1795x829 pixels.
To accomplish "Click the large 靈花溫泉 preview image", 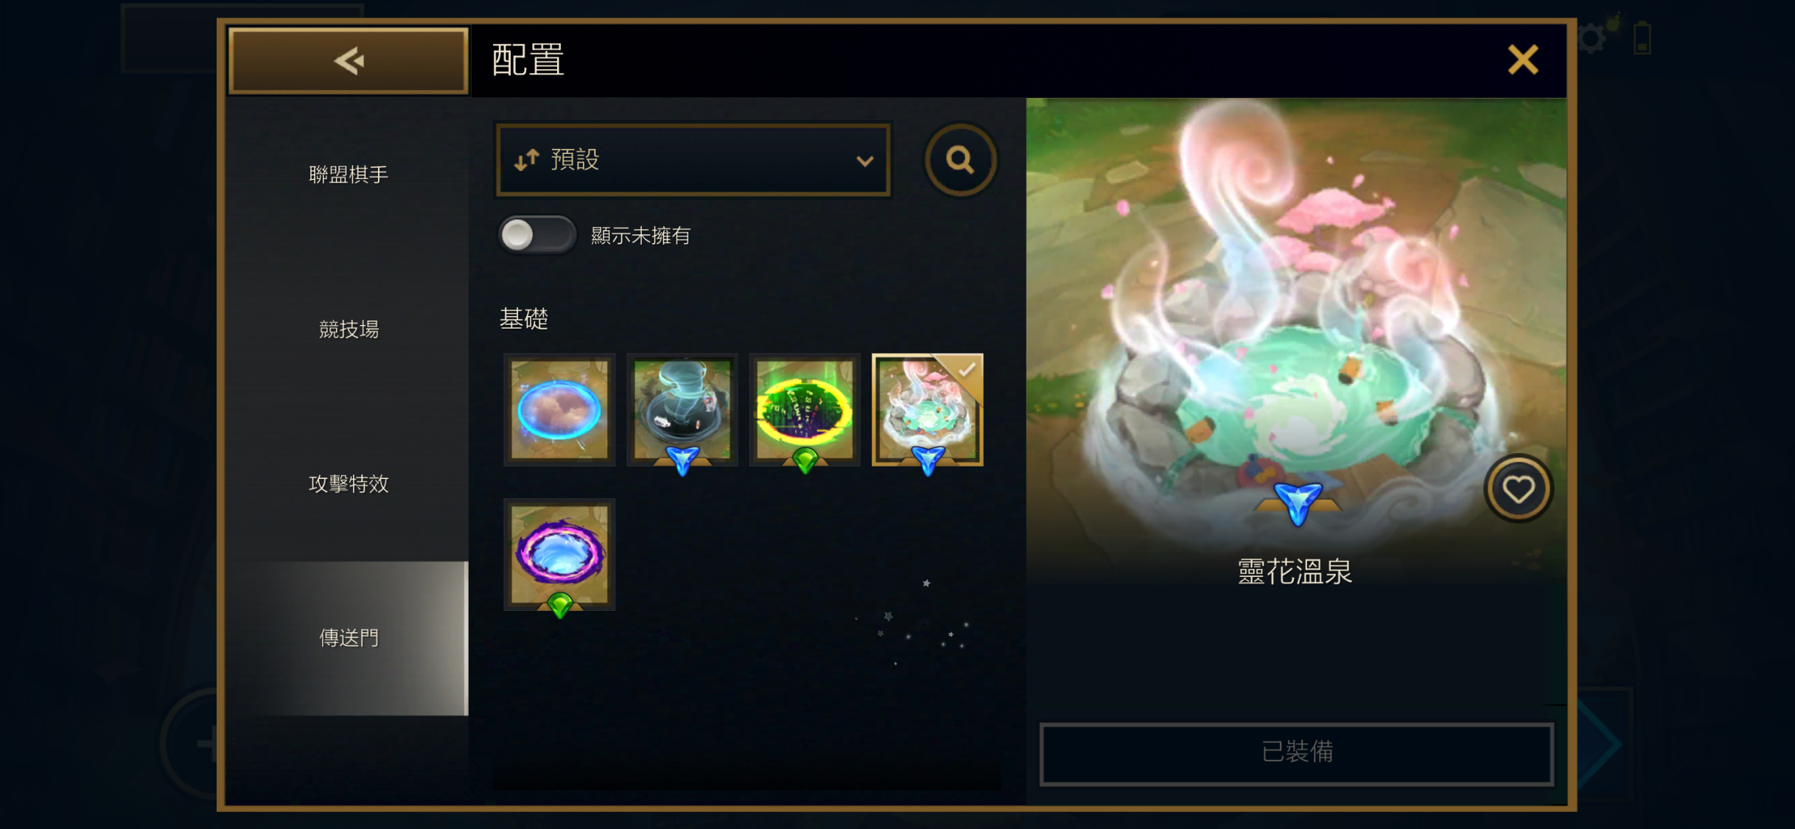I will pos(1296,324).
